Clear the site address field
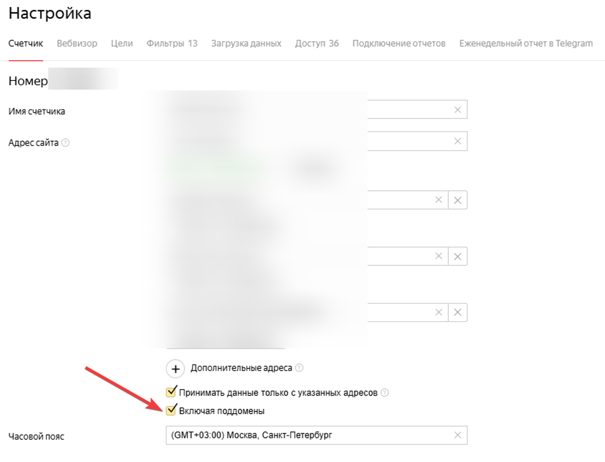This screenshot has height=462, width=605. point(457,141)
